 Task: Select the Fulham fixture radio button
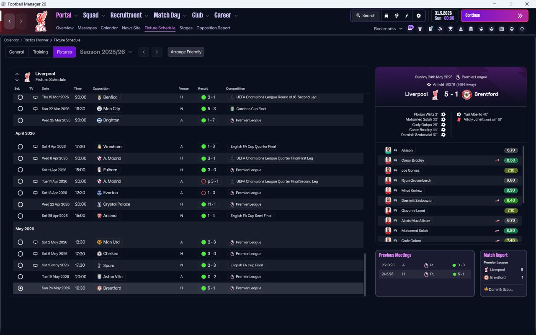(x=20, y=170)
